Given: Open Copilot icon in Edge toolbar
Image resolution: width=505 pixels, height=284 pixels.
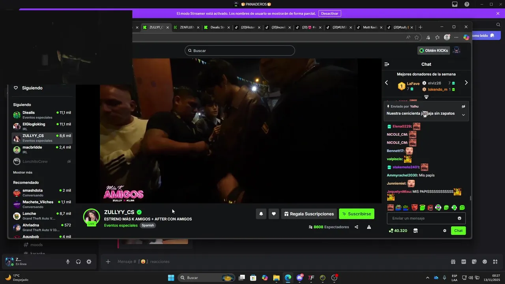Looking at the screenshot, I should click(466, 37).
